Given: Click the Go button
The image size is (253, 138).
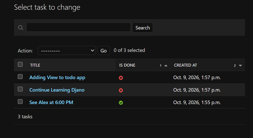Looking at the screenshot, I should tap(103, 51).
